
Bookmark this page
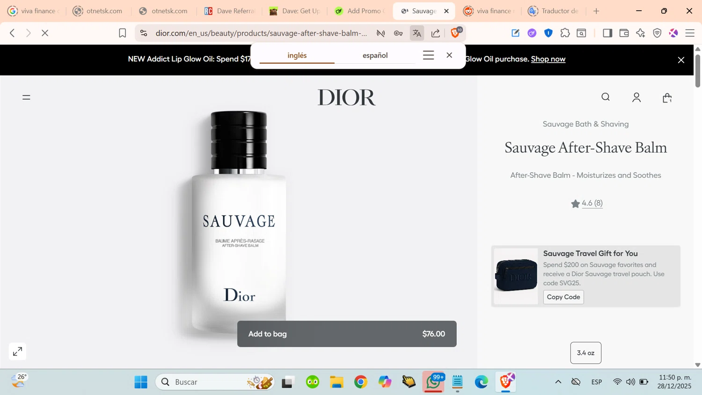122,33
